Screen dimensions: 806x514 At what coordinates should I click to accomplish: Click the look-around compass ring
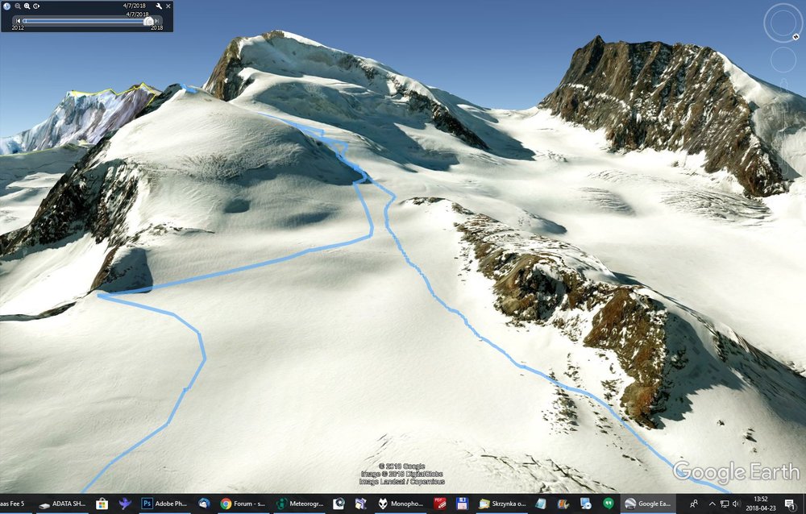[x=783, y=23]
